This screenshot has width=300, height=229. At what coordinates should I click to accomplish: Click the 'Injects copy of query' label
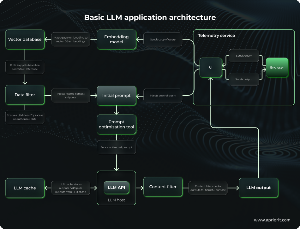coord(163,96)
